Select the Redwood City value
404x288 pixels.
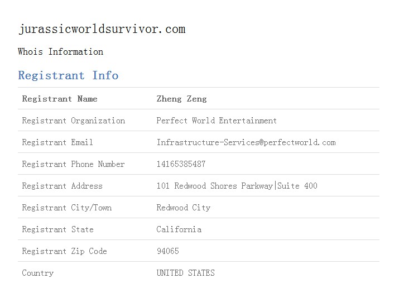(x=184, y=208)
